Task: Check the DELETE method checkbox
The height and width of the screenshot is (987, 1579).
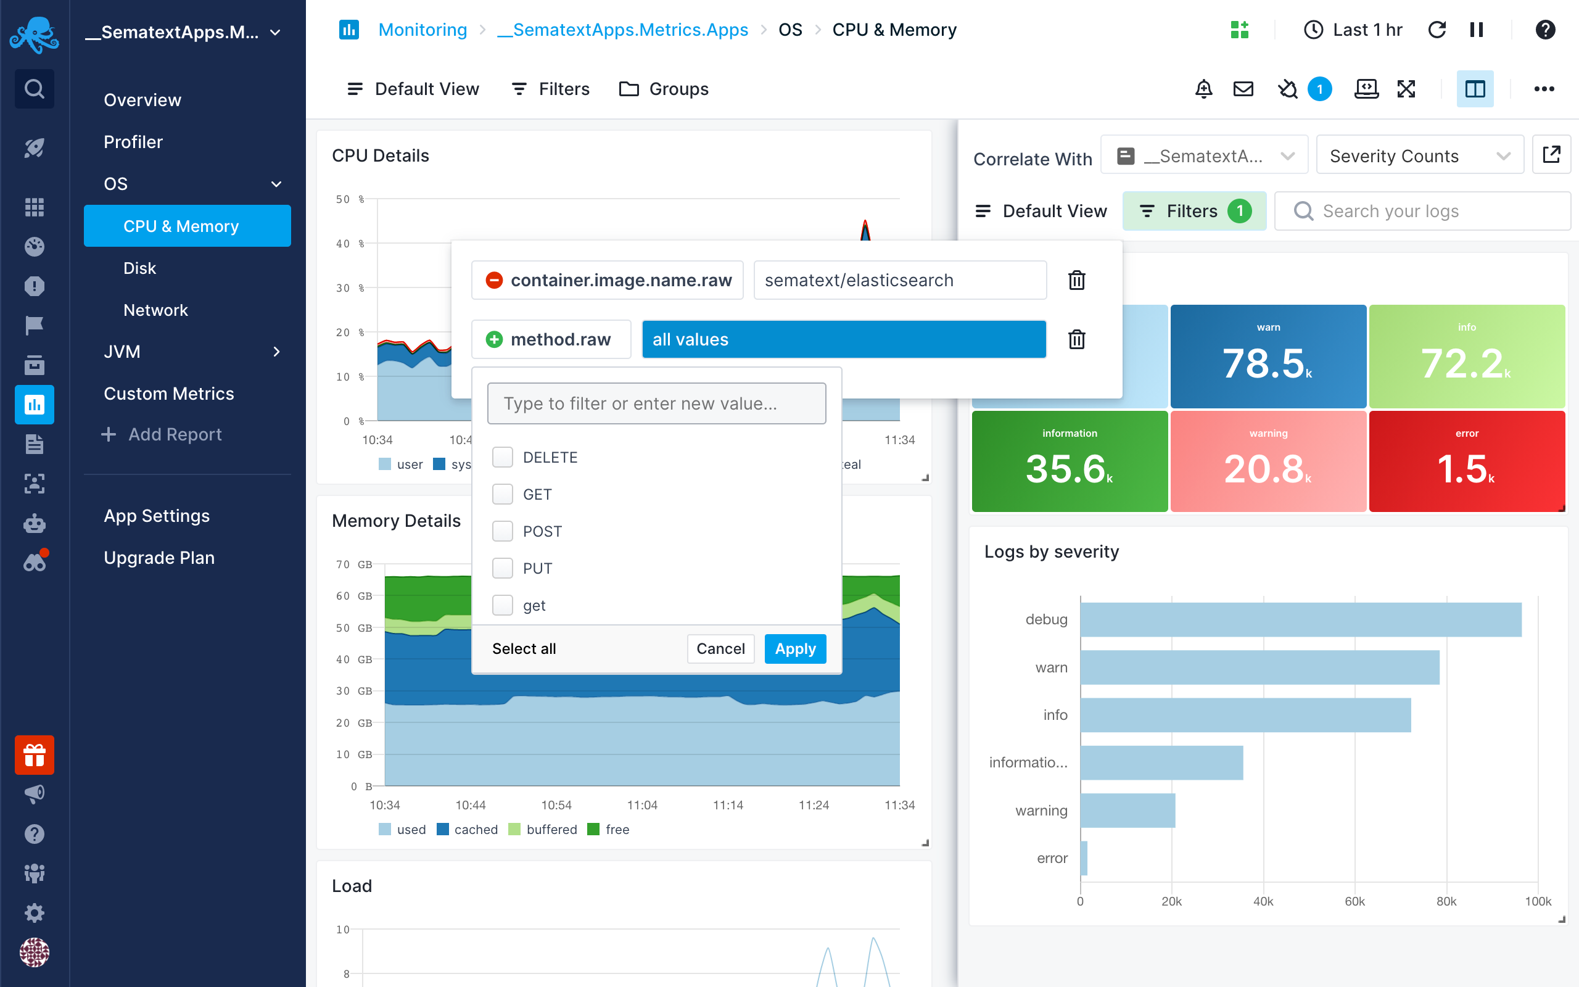Action: [x=503, y=456]
